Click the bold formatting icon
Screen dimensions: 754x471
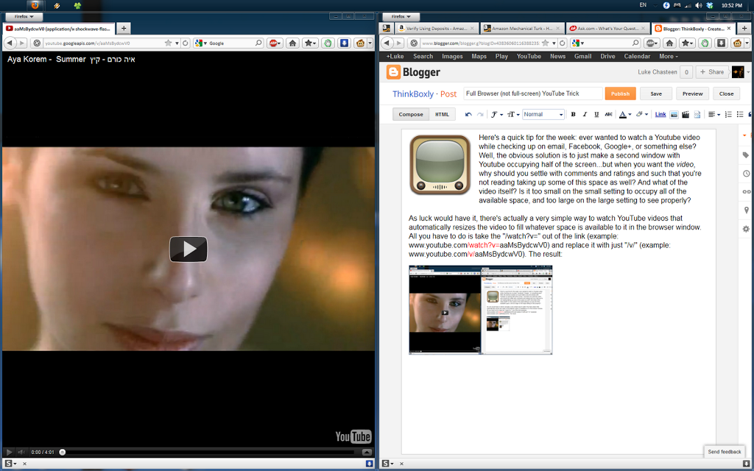[x=573, y=114]
